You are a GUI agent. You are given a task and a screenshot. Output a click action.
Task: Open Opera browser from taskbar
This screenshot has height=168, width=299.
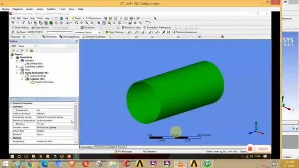click(x=85, y=164)
